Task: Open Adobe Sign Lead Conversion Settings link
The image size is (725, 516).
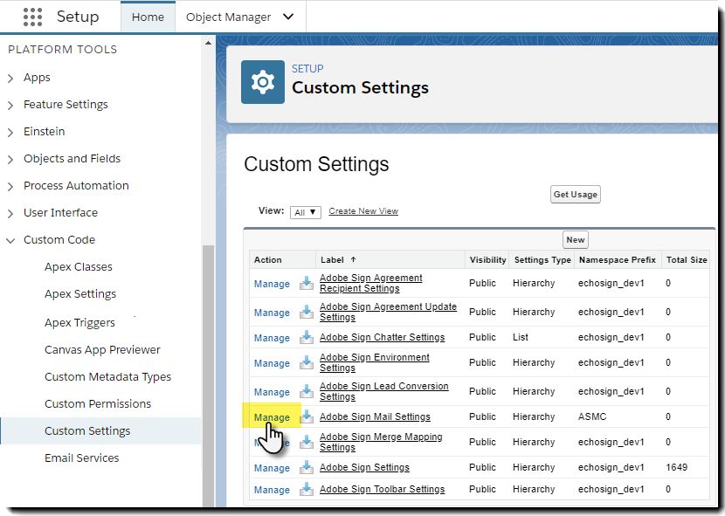Action: tap(383, 392)
